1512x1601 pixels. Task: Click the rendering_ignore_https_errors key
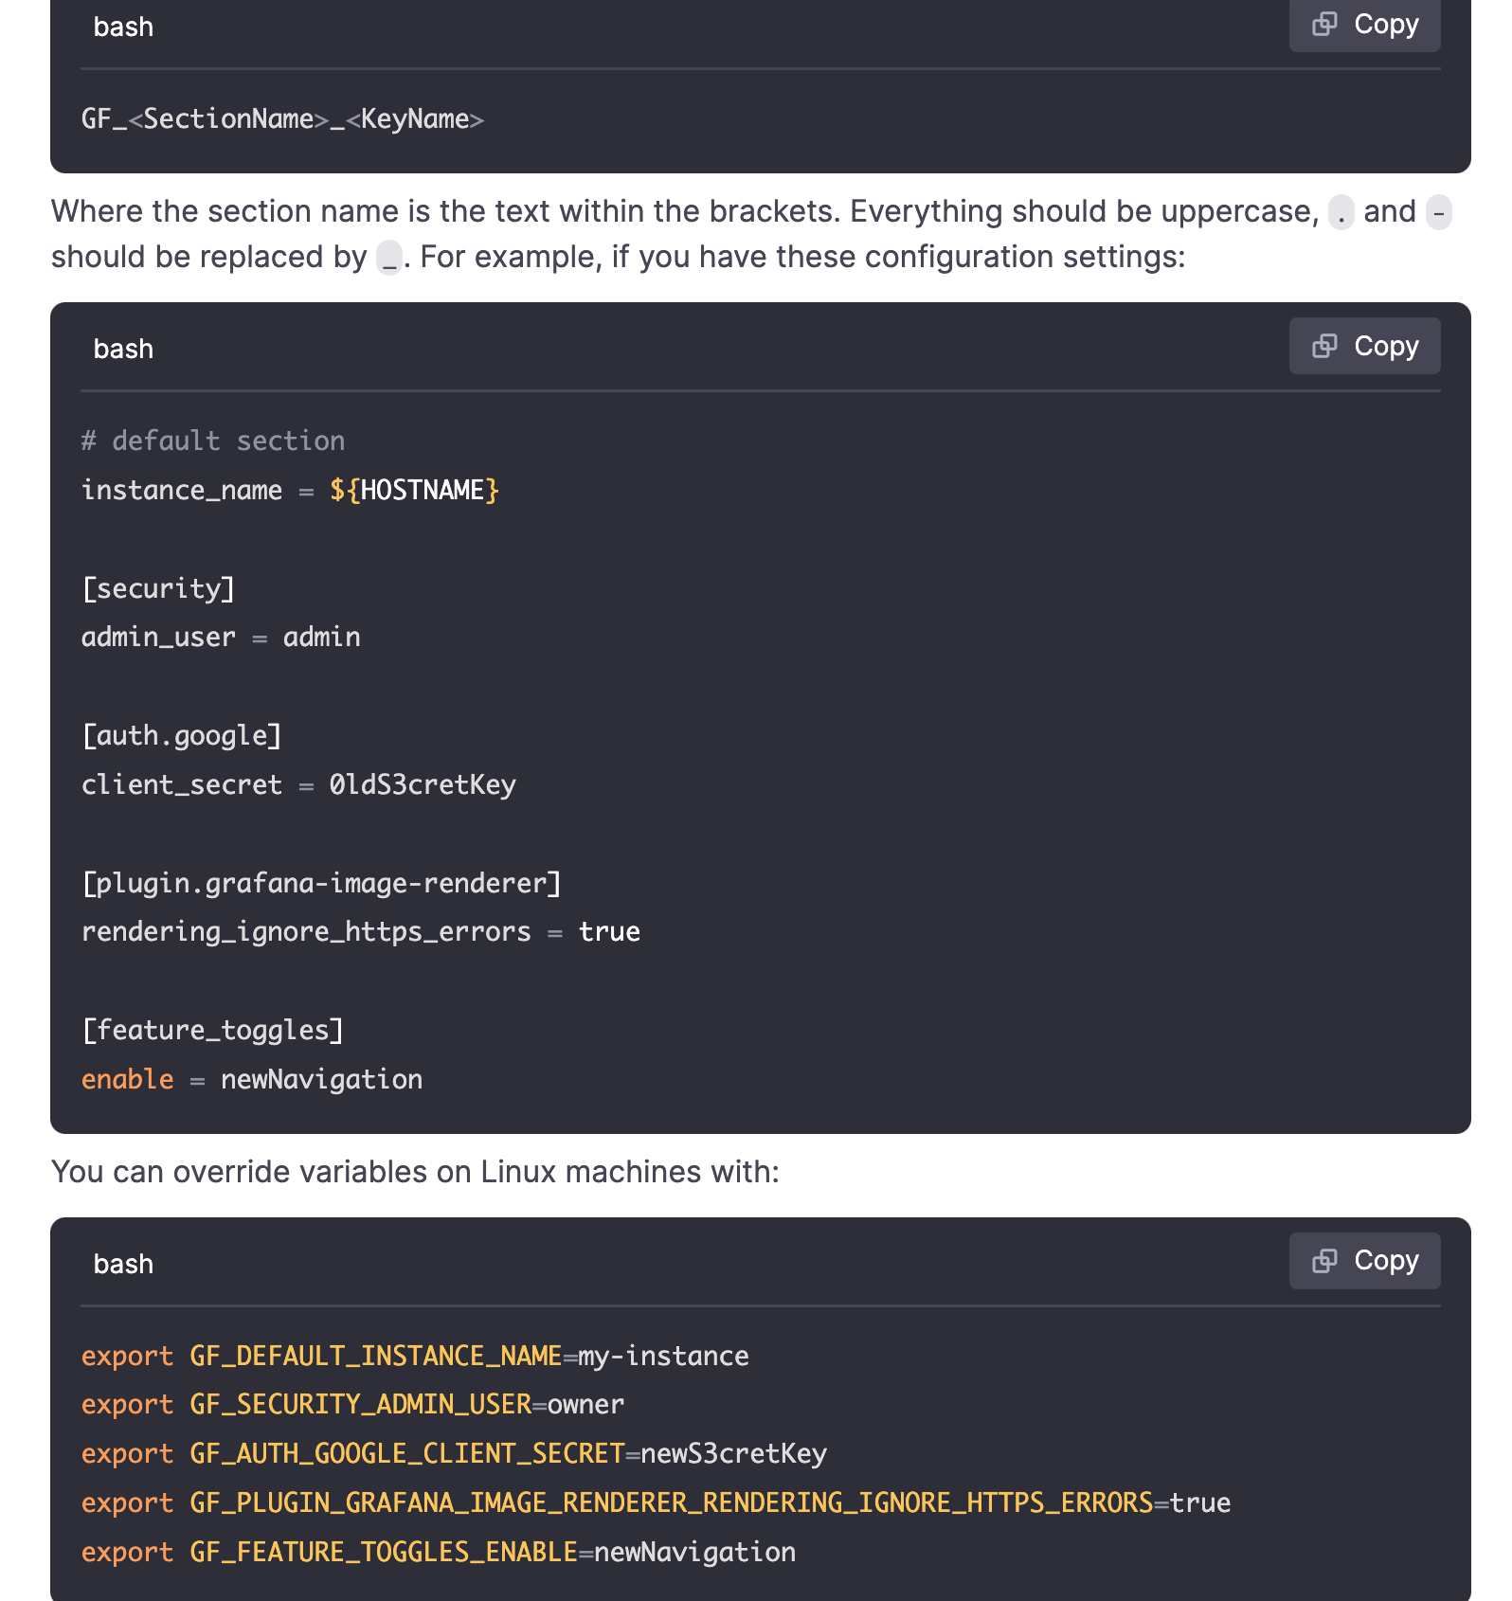coord(306,932)
